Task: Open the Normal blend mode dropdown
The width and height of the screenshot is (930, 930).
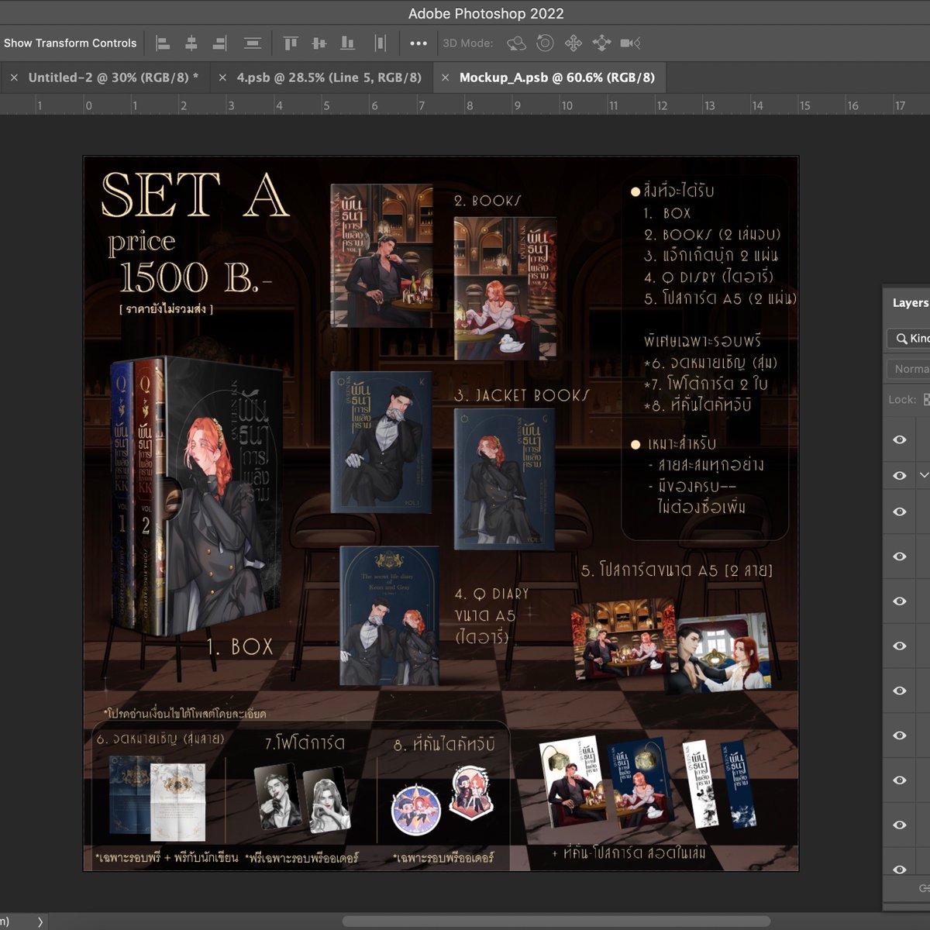Action: 909,369
